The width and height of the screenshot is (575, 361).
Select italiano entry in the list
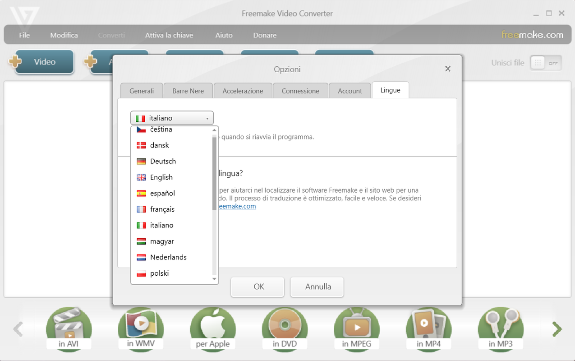171,225
